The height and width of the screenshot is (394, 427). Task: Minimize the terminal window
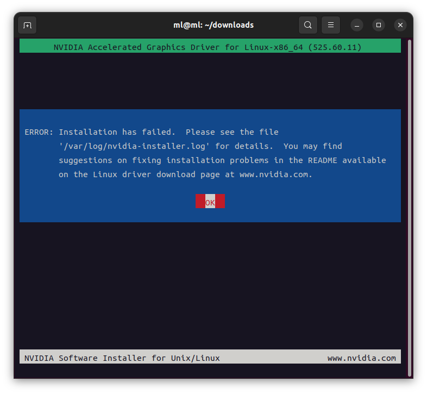point(357,25)
